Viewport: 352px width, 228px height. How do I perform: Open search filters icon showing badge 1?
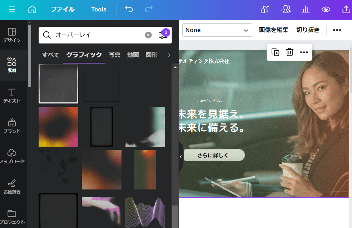[163, 35]
